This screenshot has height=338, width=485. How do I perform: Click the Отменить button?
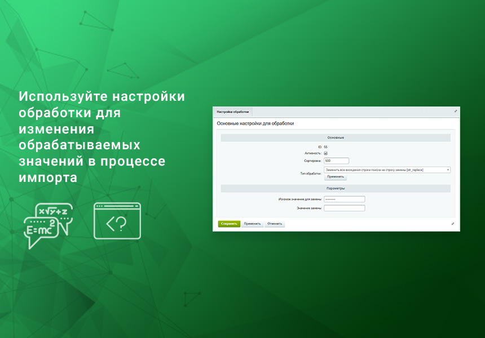coord(276,223)
